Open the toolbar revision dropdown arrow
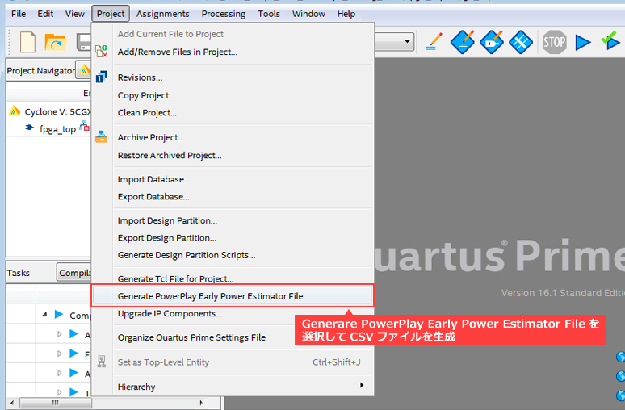 [x=407, y=41]
